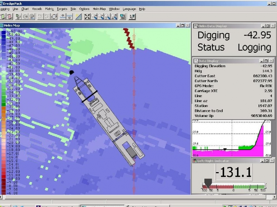The image size is (277, 207).
Task: Click the Left/Right Indicator slider pointer
Action: pos(208,182)
